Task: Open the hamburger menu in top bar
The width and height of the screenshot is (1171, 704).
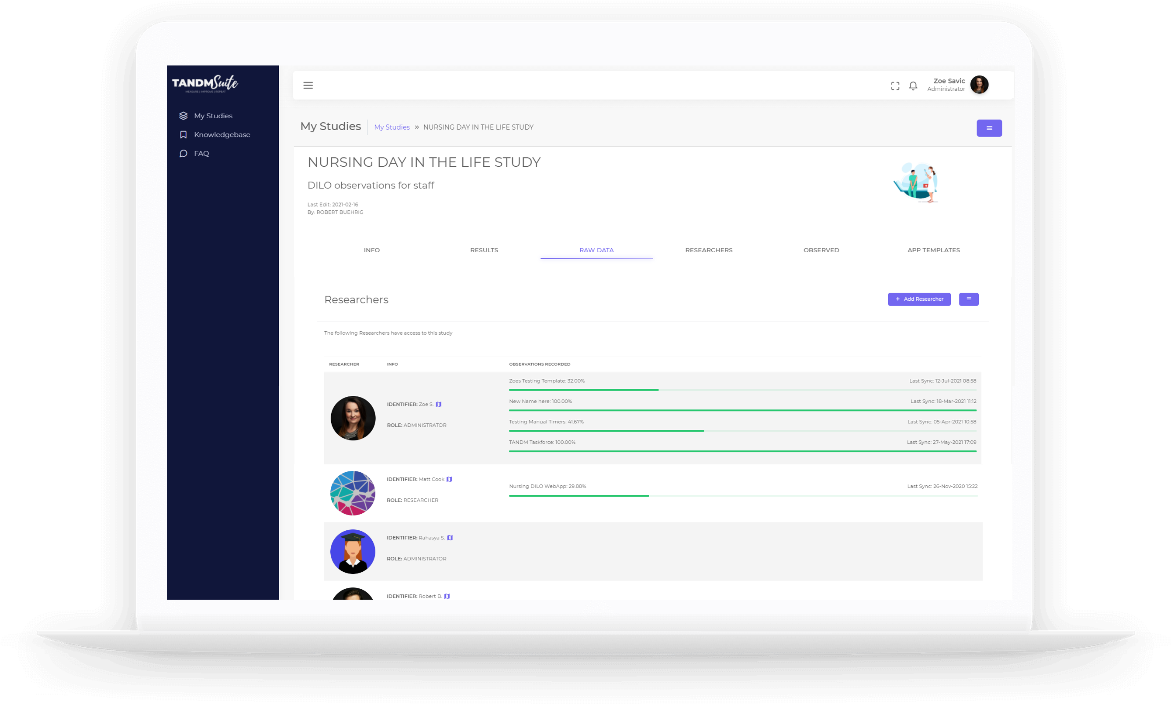Action: coord(308,86)
